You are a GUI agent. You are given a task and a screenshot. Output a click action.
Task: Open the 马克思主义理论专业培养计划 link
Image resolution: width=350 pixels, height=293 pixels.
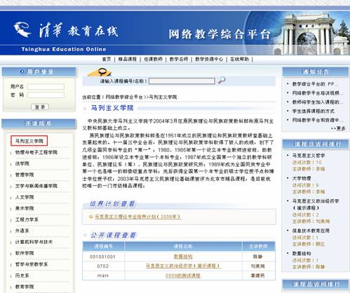tap(137, 217)
